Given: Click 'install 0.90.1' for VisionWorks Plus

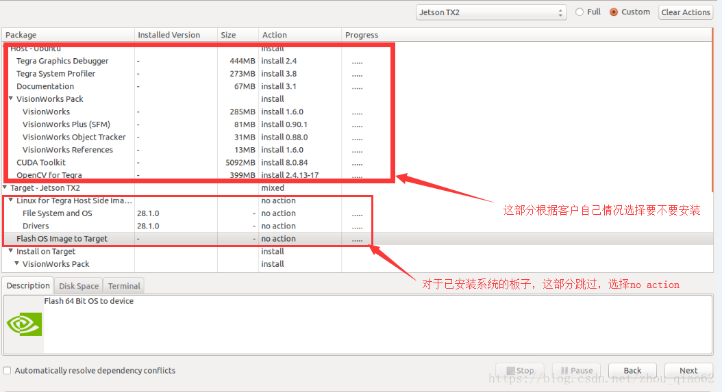Looking at the screenshot, I should tap(284, 125).
